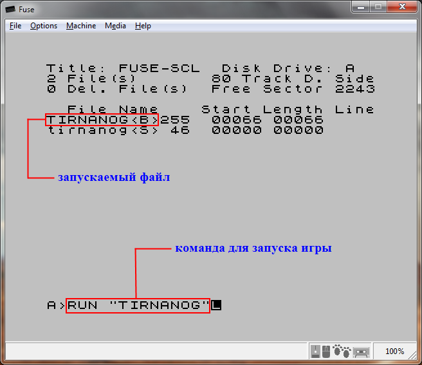Open the Help menu
This screenshot has height=365, width=422.
click(x=143, y=26)
